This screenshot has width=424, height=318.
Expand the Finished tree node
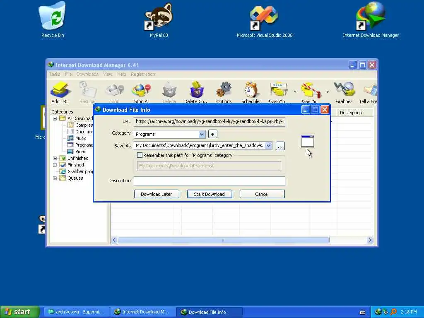[55, 165]
